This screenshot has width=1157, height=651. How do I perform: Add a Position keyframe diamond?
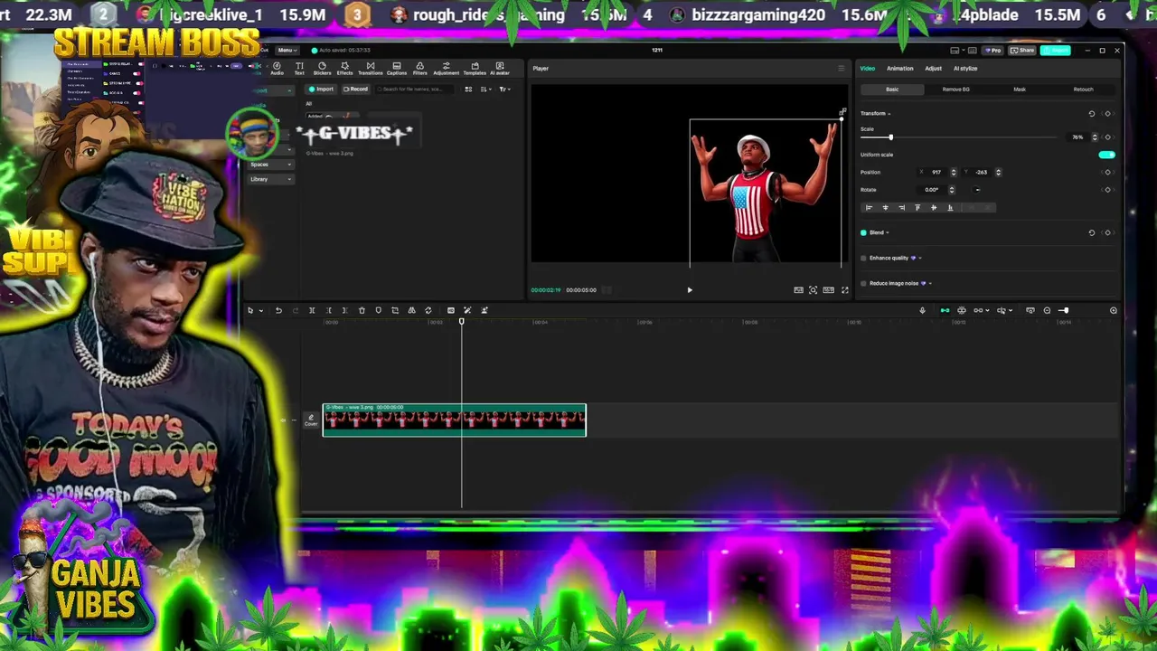pos(1107,172)
